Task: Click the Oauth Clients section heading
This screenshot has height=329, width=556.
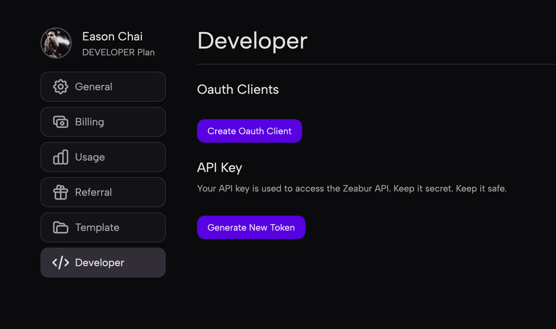Action: point(238,90)
